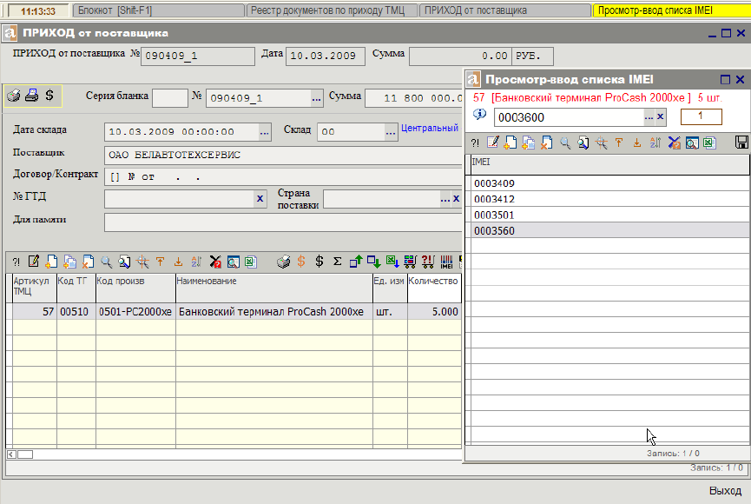Screen dimensions: 751x504
Task: Open the Склад '...' lookup
Action: 391,132
